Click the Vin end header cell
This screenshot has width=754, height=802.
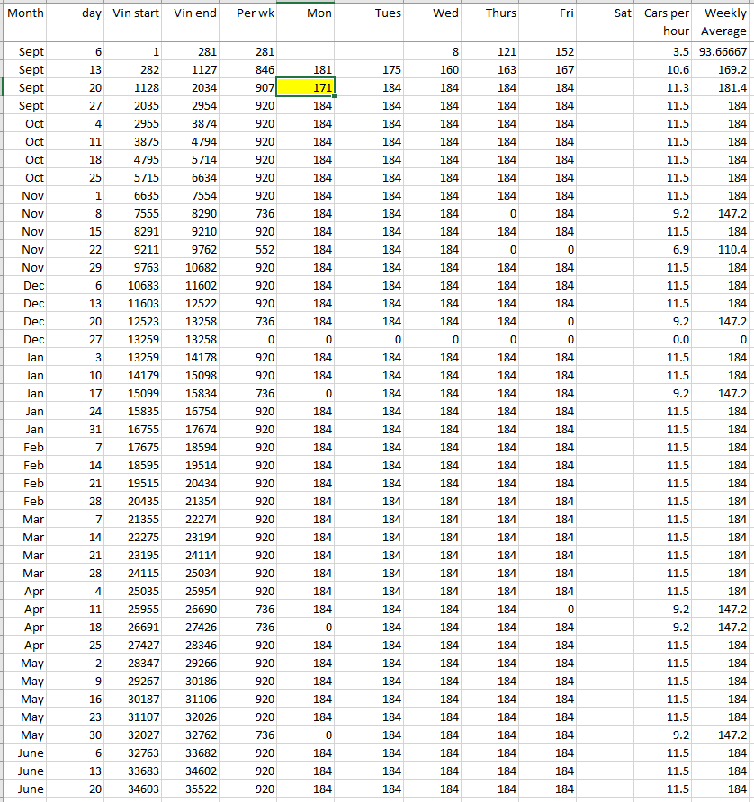(193, 14)
